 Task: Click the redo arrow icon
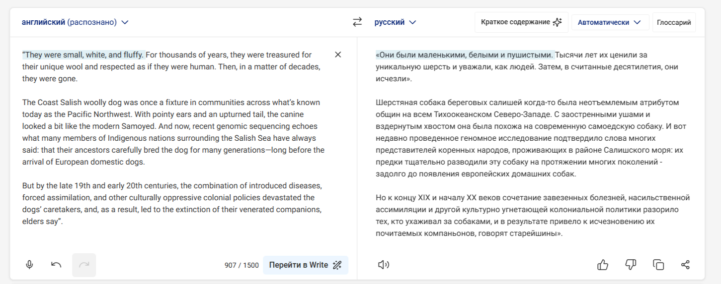tap(84, 265)
